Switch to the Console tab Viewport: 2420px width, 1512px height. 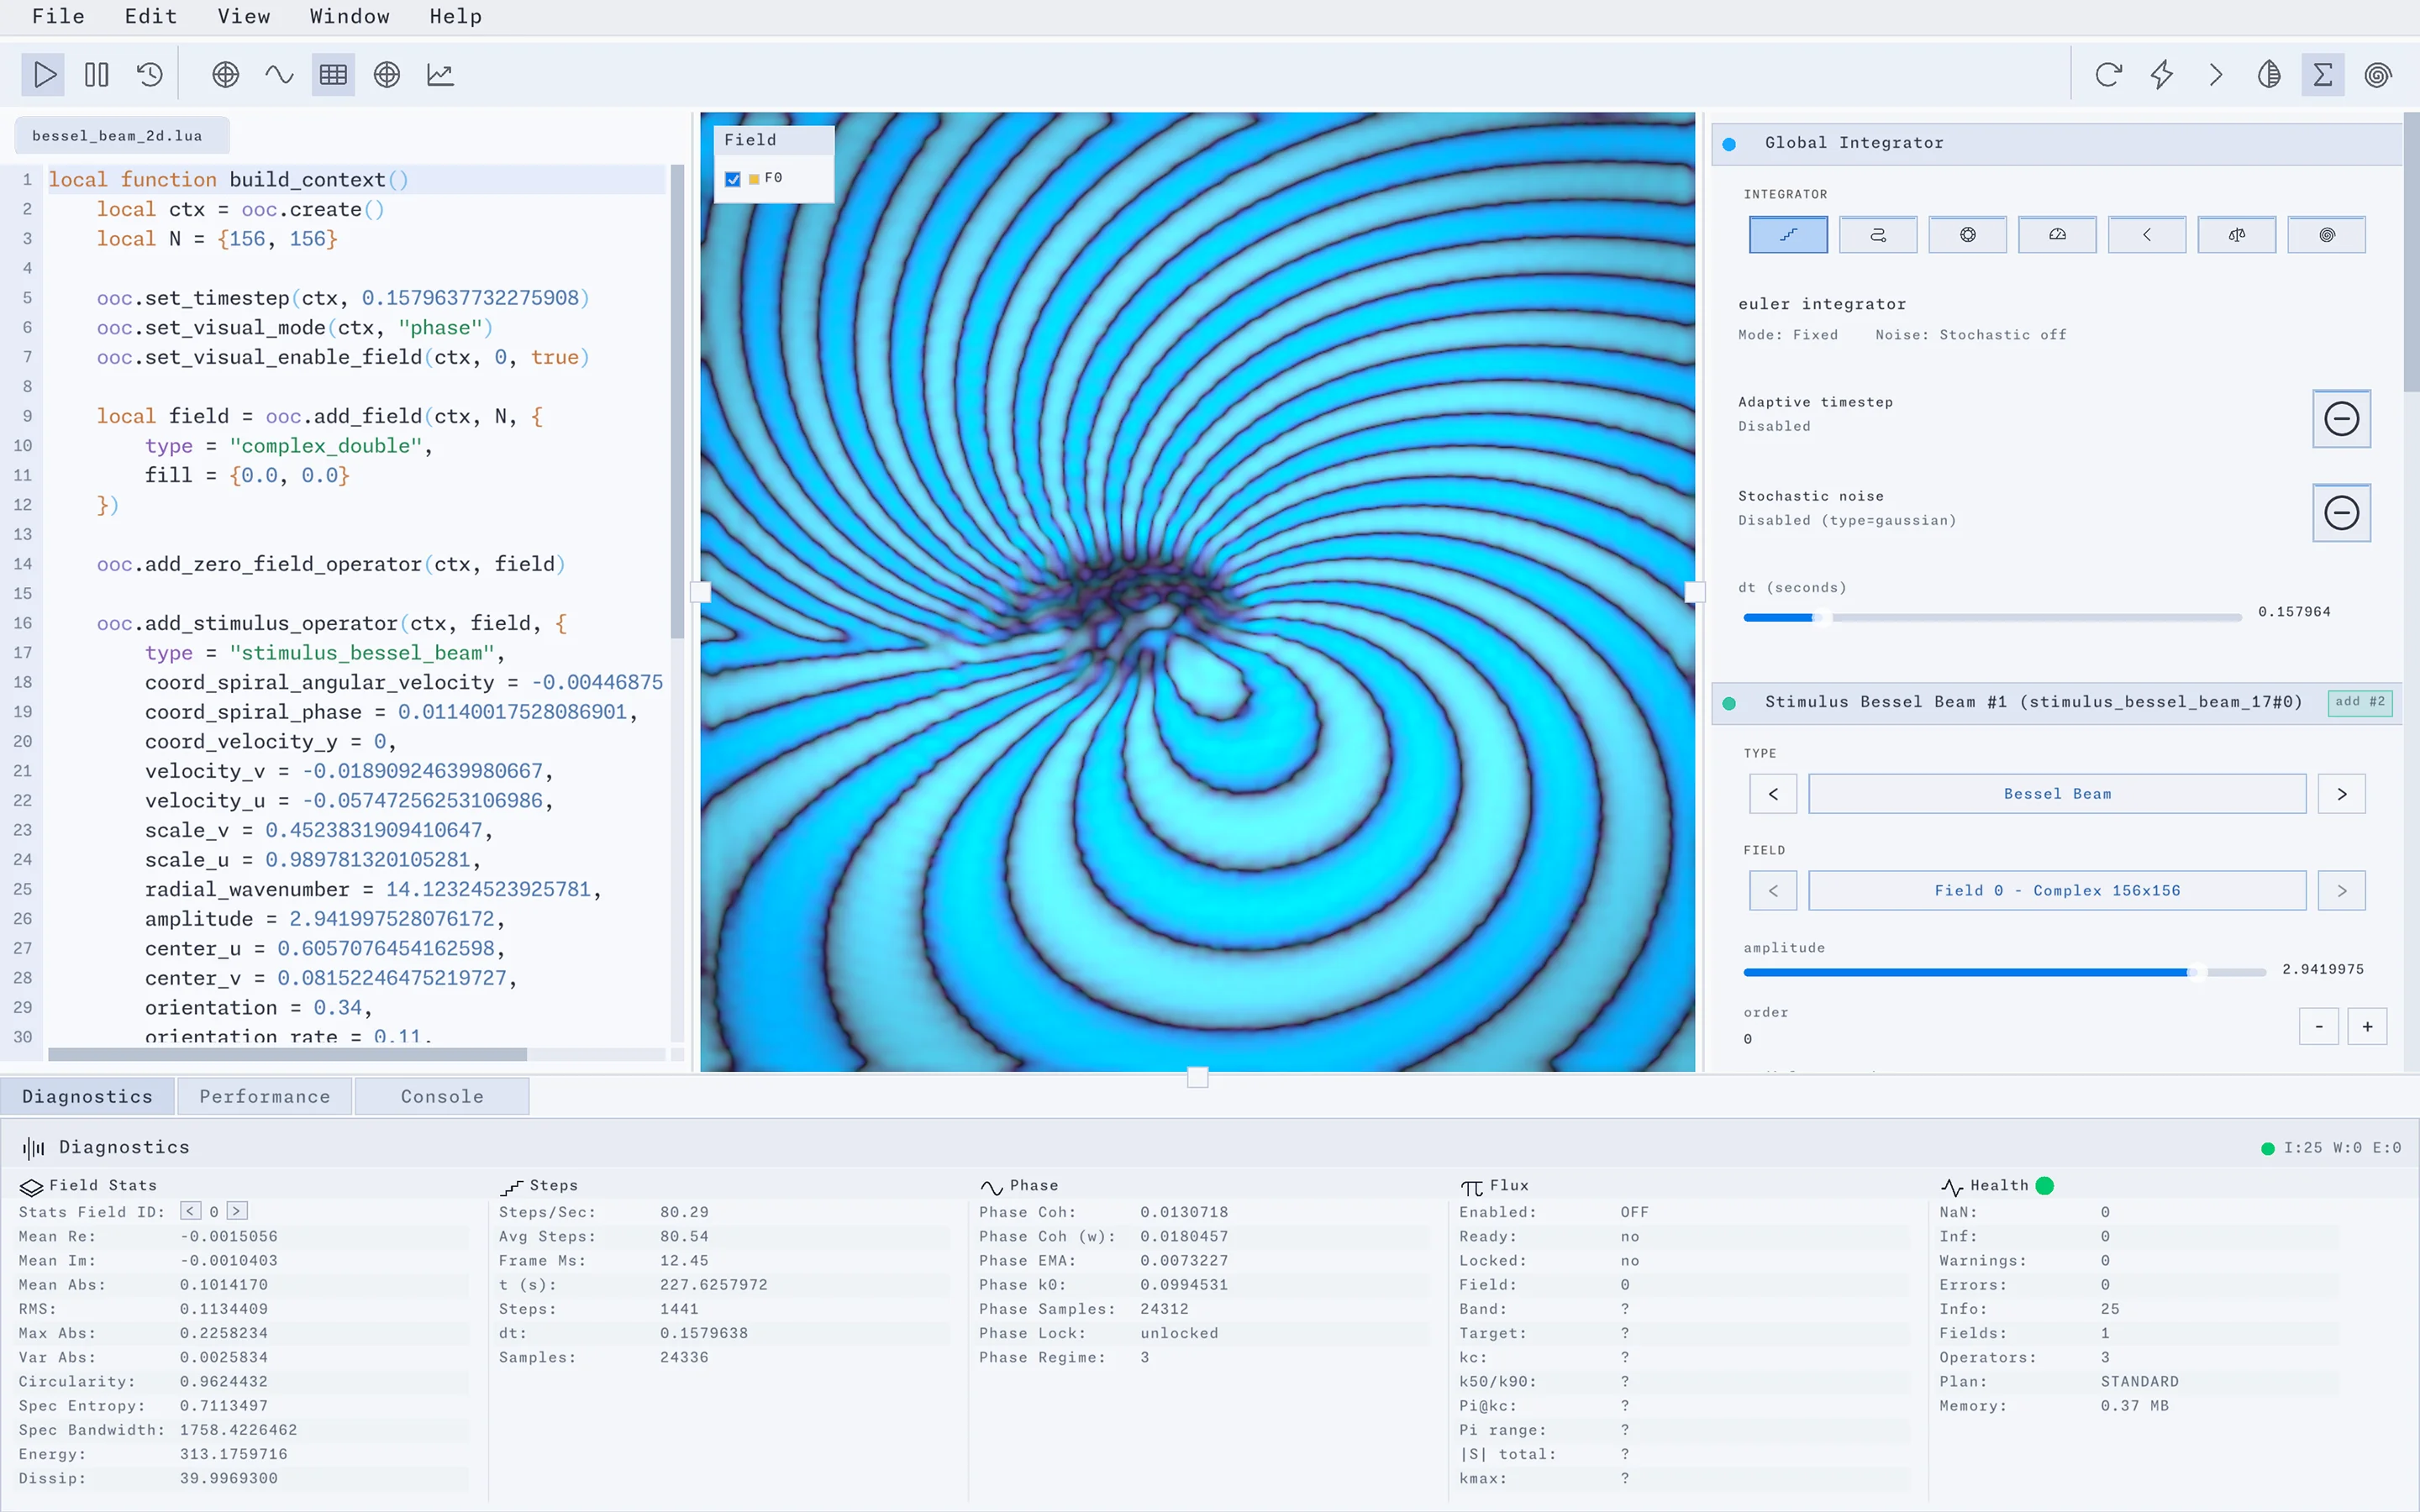(442, 1096)
